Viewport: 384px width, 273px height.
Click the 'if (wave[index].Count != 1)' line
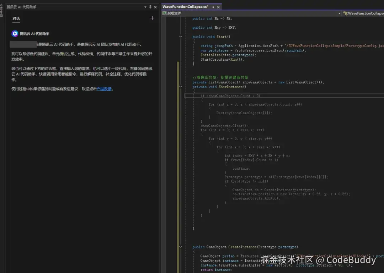point(251,160)
